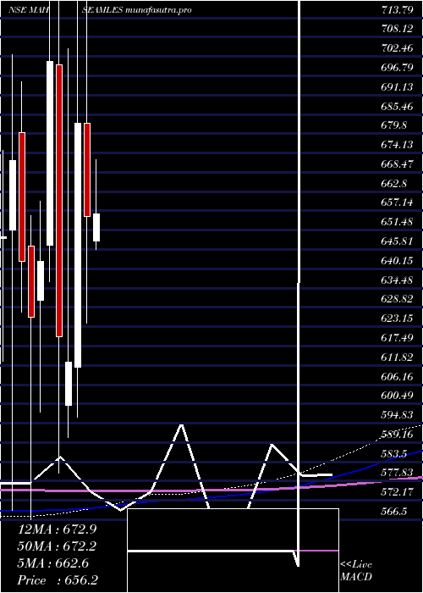
Task: Click the 5MA : 662.6 value
Action: [53, 563]
